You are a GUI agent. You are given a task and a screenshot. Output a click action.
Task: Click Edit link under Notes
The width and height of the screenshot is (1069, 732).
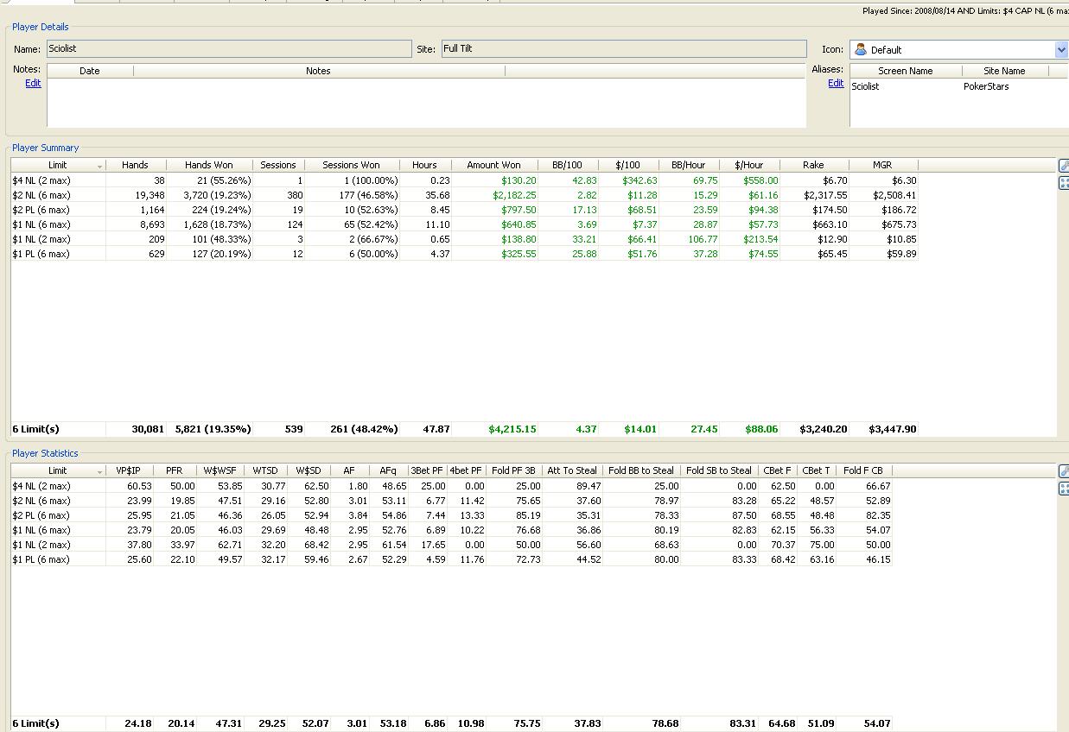(x=33, y=83)
